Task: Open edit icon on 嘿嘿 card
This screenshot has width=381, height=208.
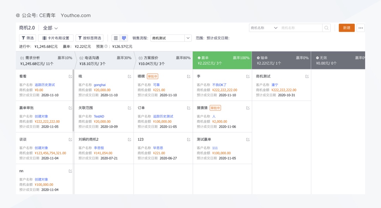Action: [188, 76]
